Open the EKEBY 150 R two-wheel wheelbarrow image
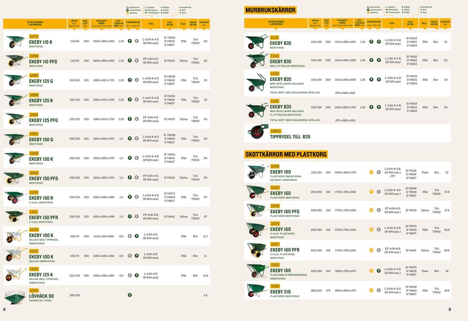The width and height of the screenshot is (468, 321). tap(15, 197)
